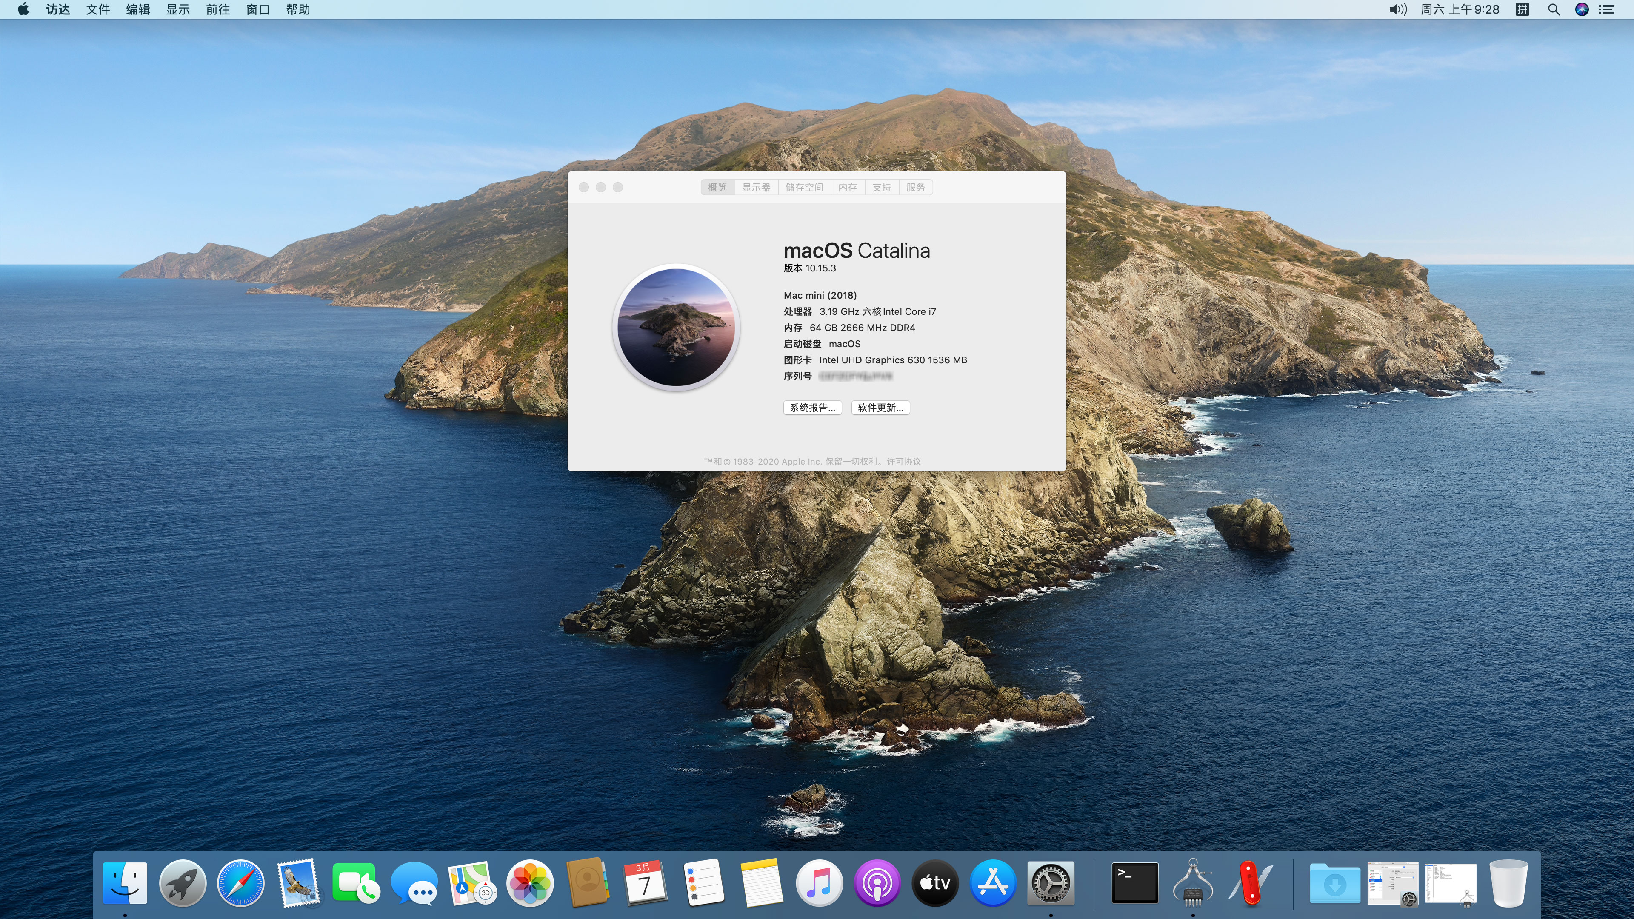
Task: Switch to the 服务 tab
Action: [x=915, y=187]
